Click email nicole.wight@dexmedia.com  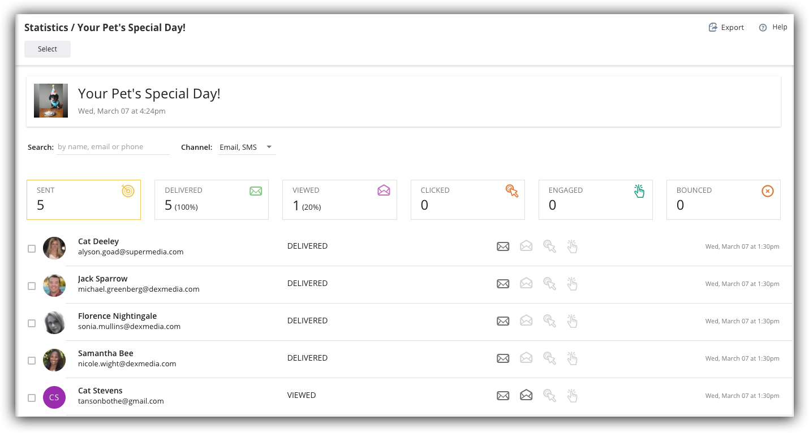(127, 363)
